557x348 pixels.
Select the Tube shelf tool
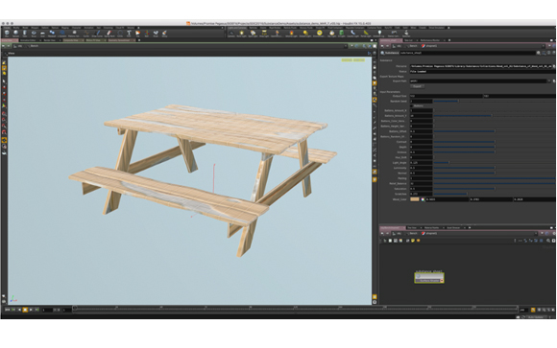pyautogui.click(x=25, y=33)
